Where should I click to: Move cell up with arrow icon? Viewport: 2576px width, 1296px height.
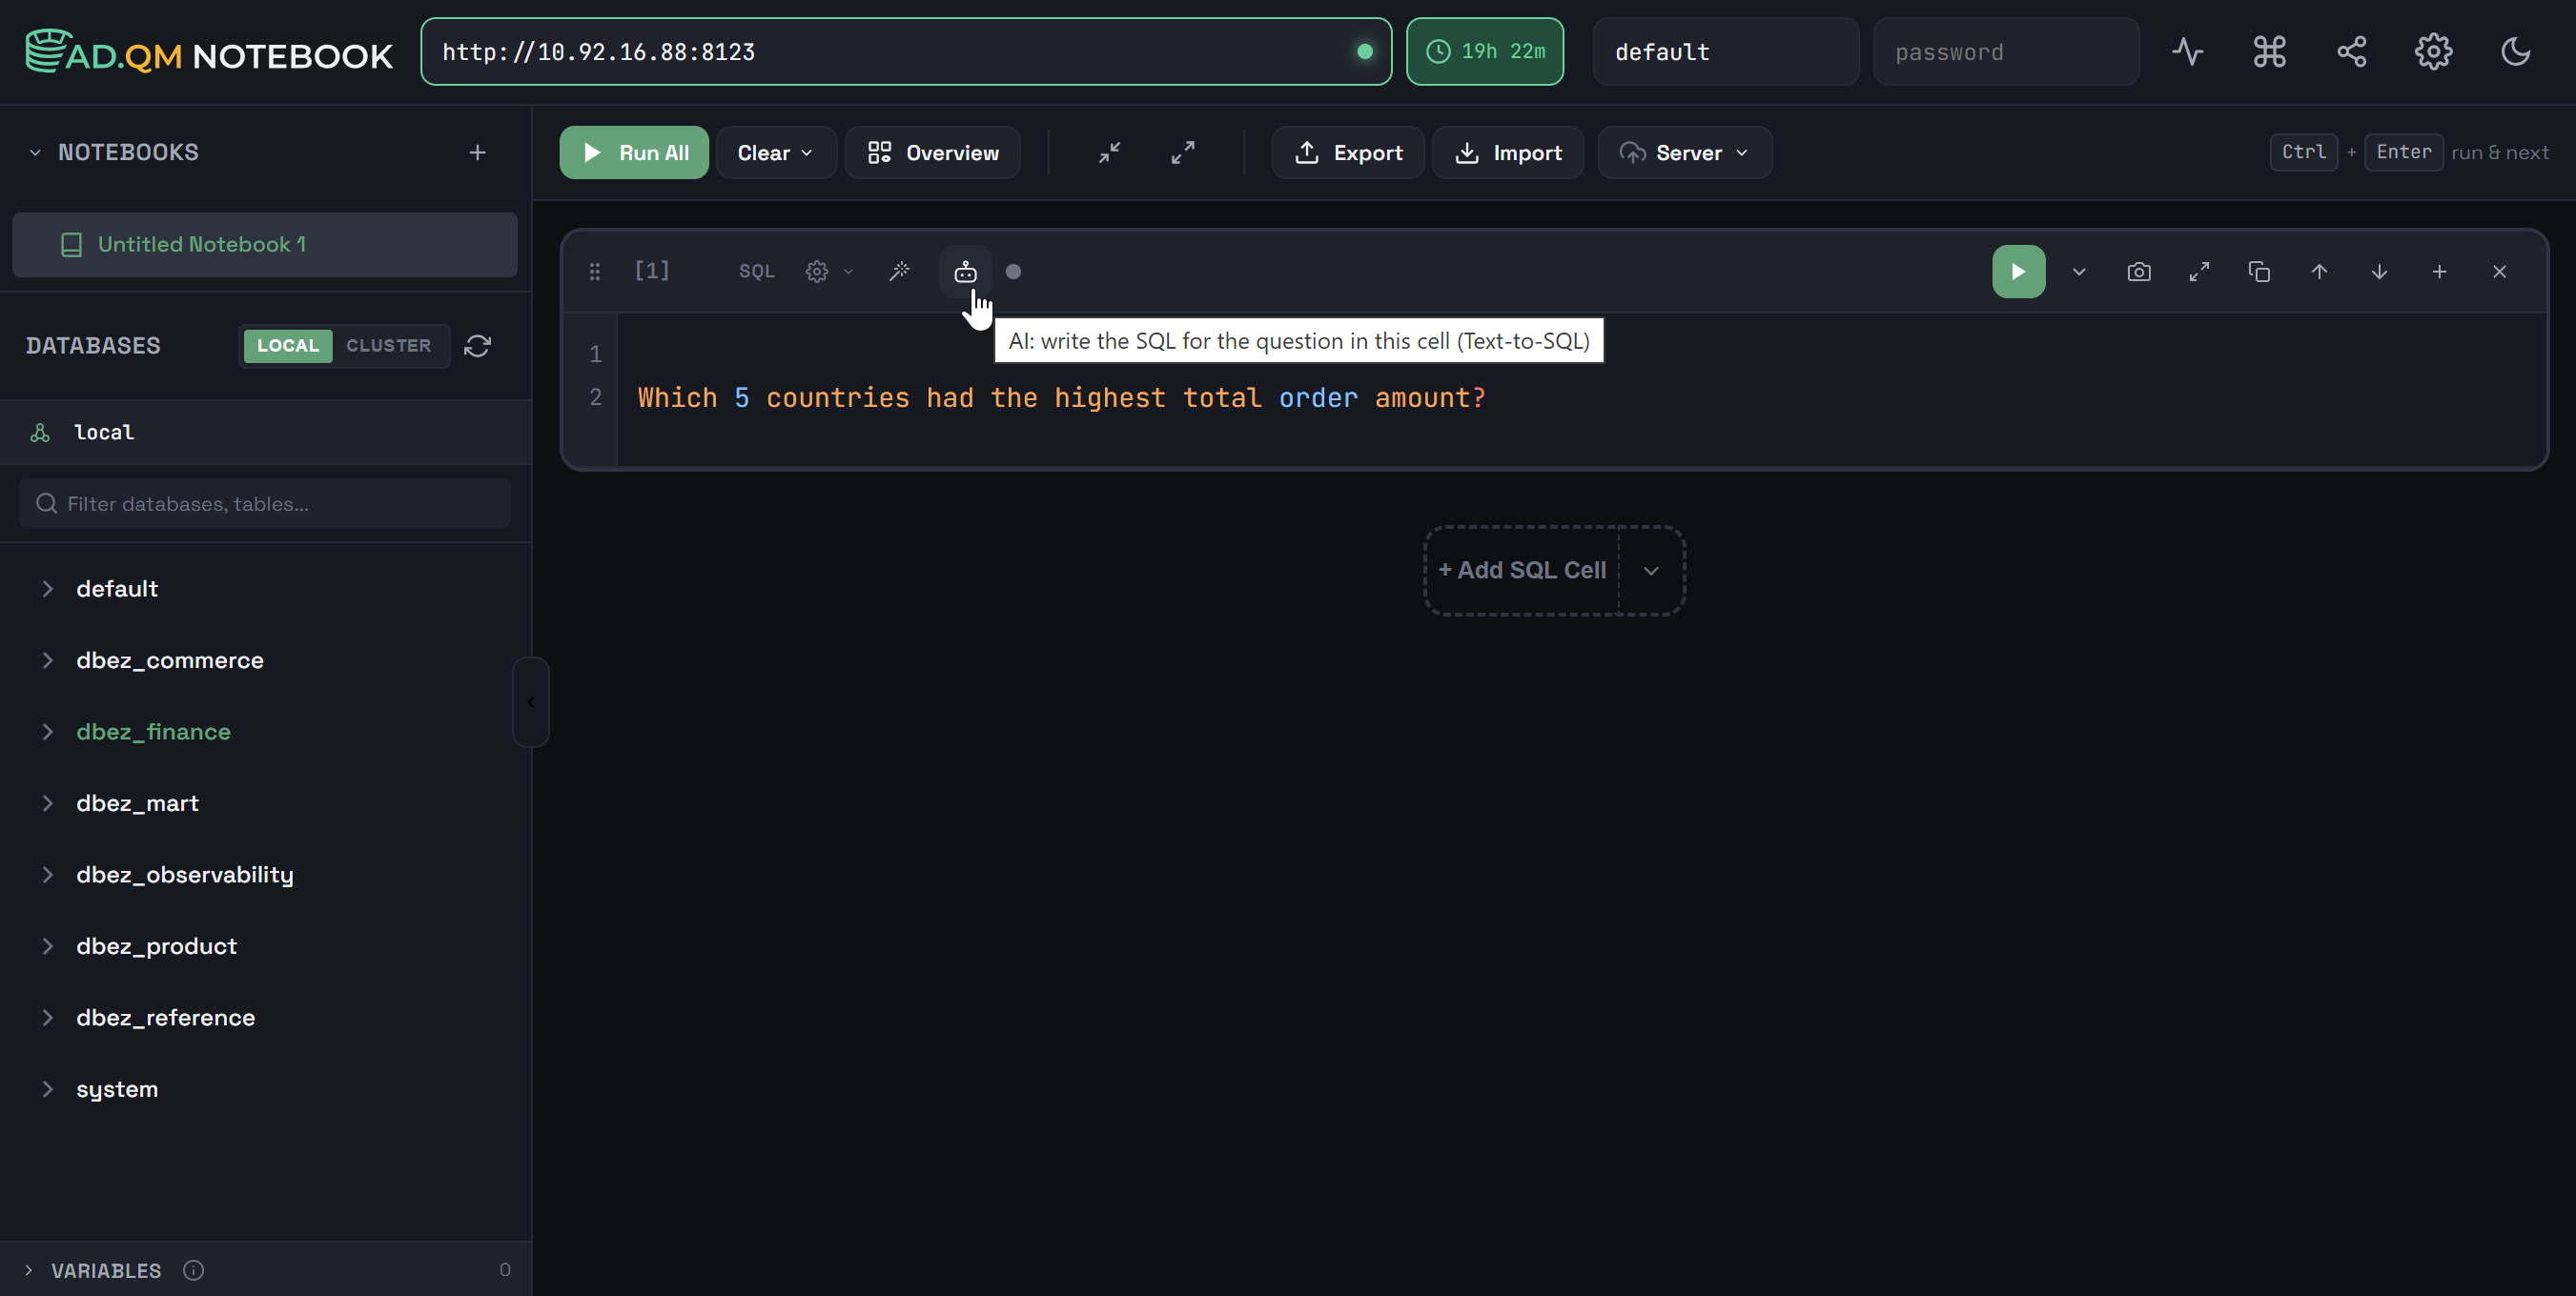[2318, 272]
